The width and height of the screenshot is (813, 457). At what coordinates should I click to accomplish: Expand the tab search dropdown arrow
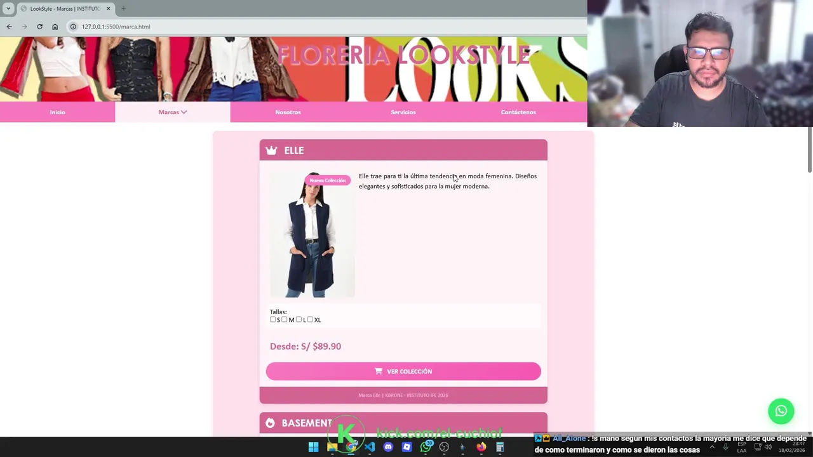coord(8,9)
